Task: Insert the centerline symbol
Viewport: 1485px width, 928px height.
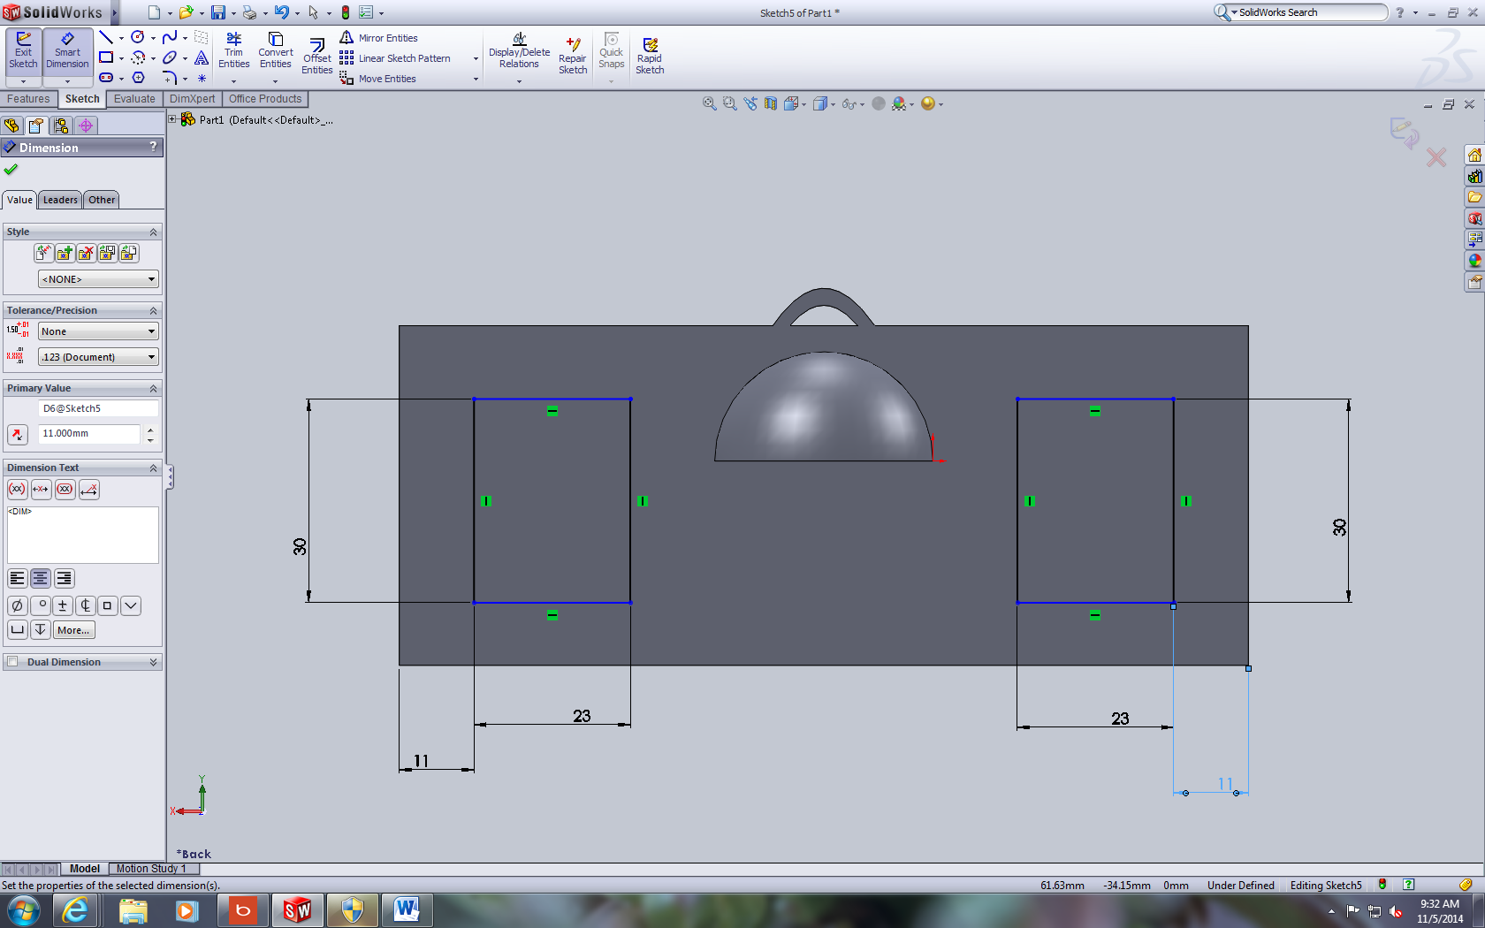Action: (x=85, y=605)
